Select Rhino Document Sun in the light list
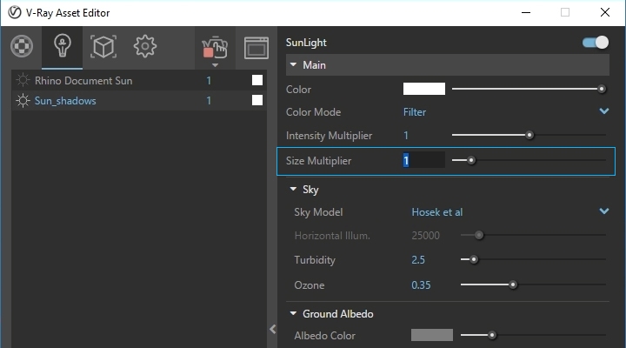Image resolution: width=626 pixels, height=348 pixels. 83,80
